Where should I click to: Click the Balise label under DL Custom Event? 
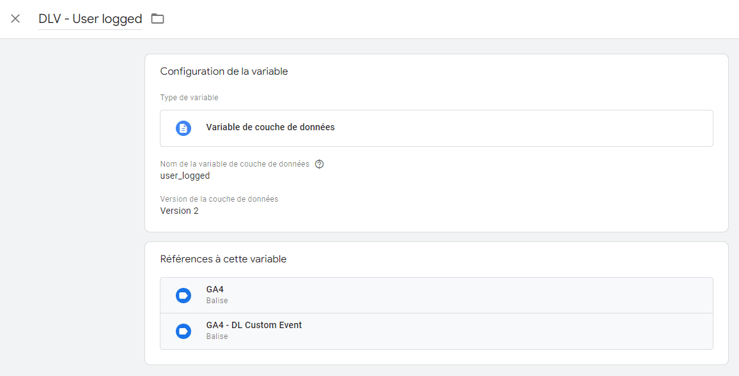[217, 336]
